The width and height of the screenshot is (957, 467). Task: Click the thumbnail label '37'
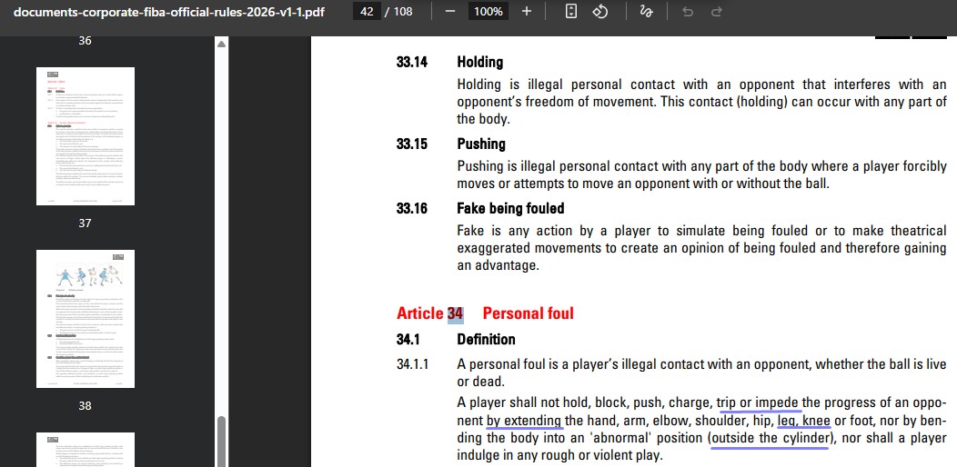[x=86, y=224]
